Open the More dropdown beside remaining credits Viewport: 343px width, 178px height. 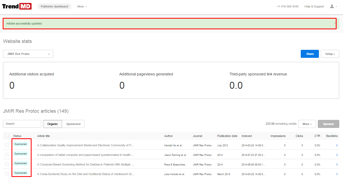[x=307, y=124]
